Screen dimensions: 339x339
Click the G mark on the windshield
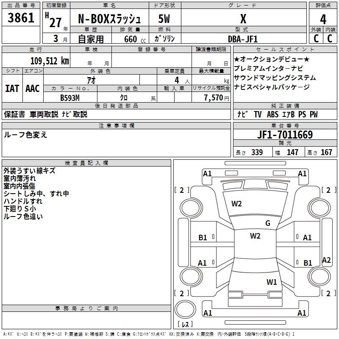point(267,223)
